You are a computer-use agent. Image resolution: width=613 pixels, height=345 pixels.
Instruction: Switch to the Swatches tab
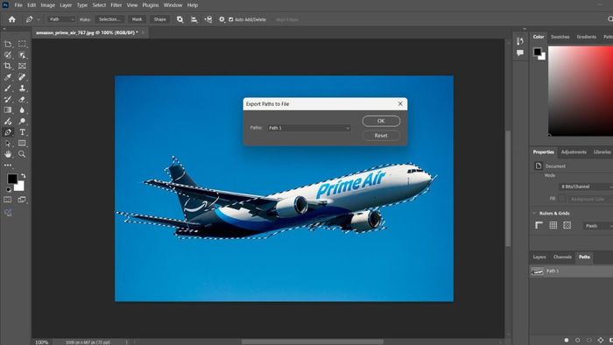pyautogui.click(x=560, y=37)
